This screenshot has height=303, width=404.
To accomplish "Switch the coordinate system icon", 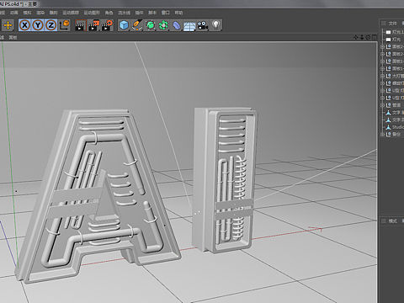I will [65, 25].
